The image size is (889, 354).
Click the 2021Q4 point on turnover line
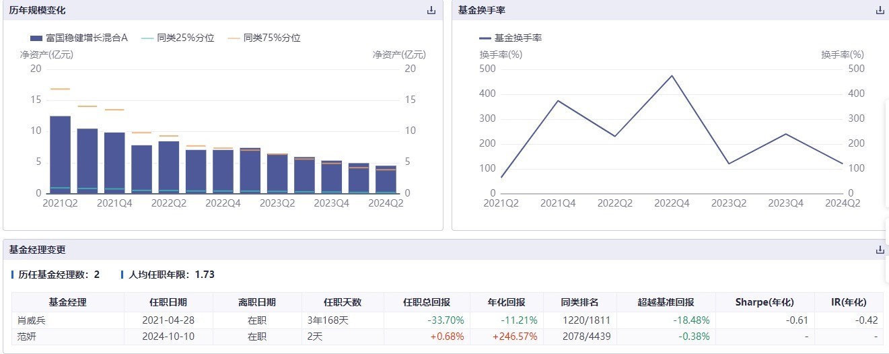pyautogui.click(x=558, y=100)
